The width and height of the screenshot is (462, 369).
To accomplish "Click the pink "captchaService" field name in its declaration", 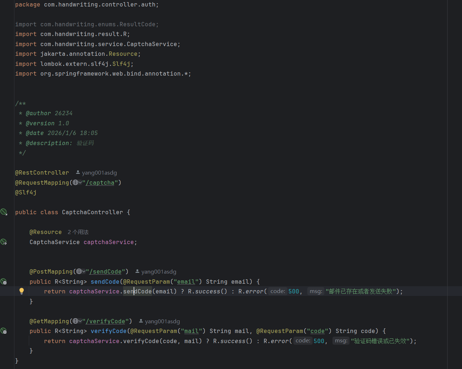I will 108,242.
